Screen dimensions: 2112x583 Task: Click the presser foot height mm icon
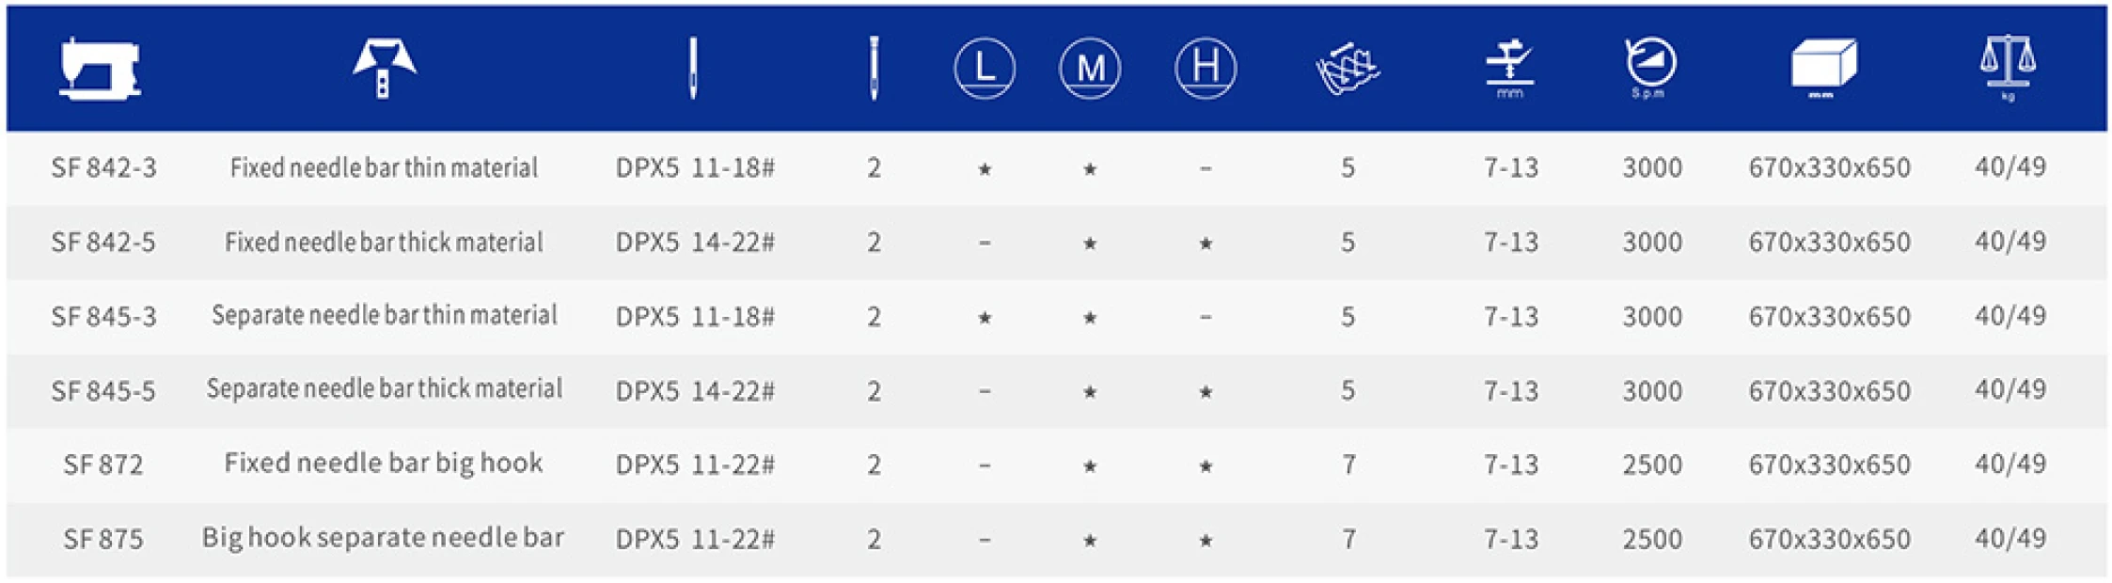1509,69
